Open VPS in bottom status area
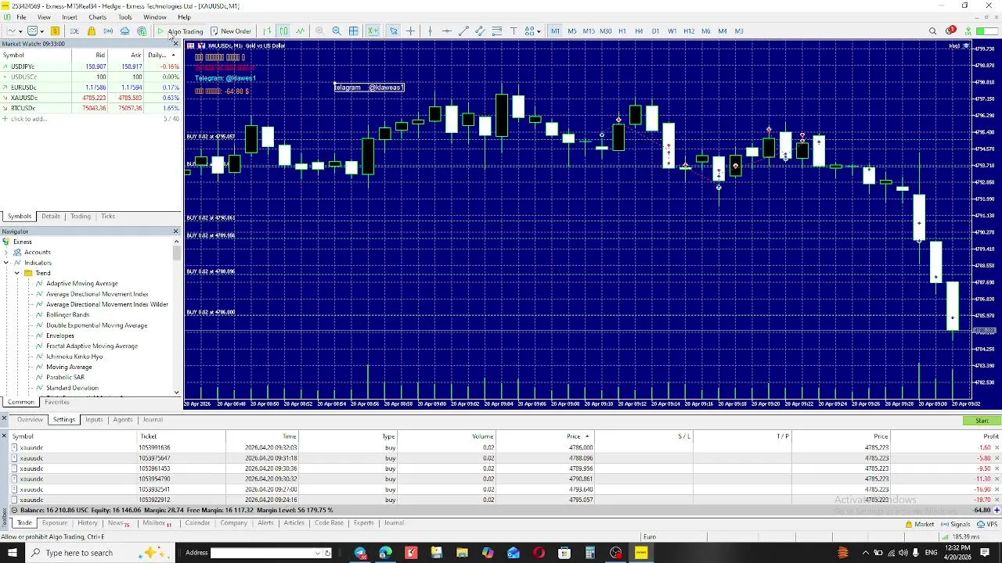 987,524
